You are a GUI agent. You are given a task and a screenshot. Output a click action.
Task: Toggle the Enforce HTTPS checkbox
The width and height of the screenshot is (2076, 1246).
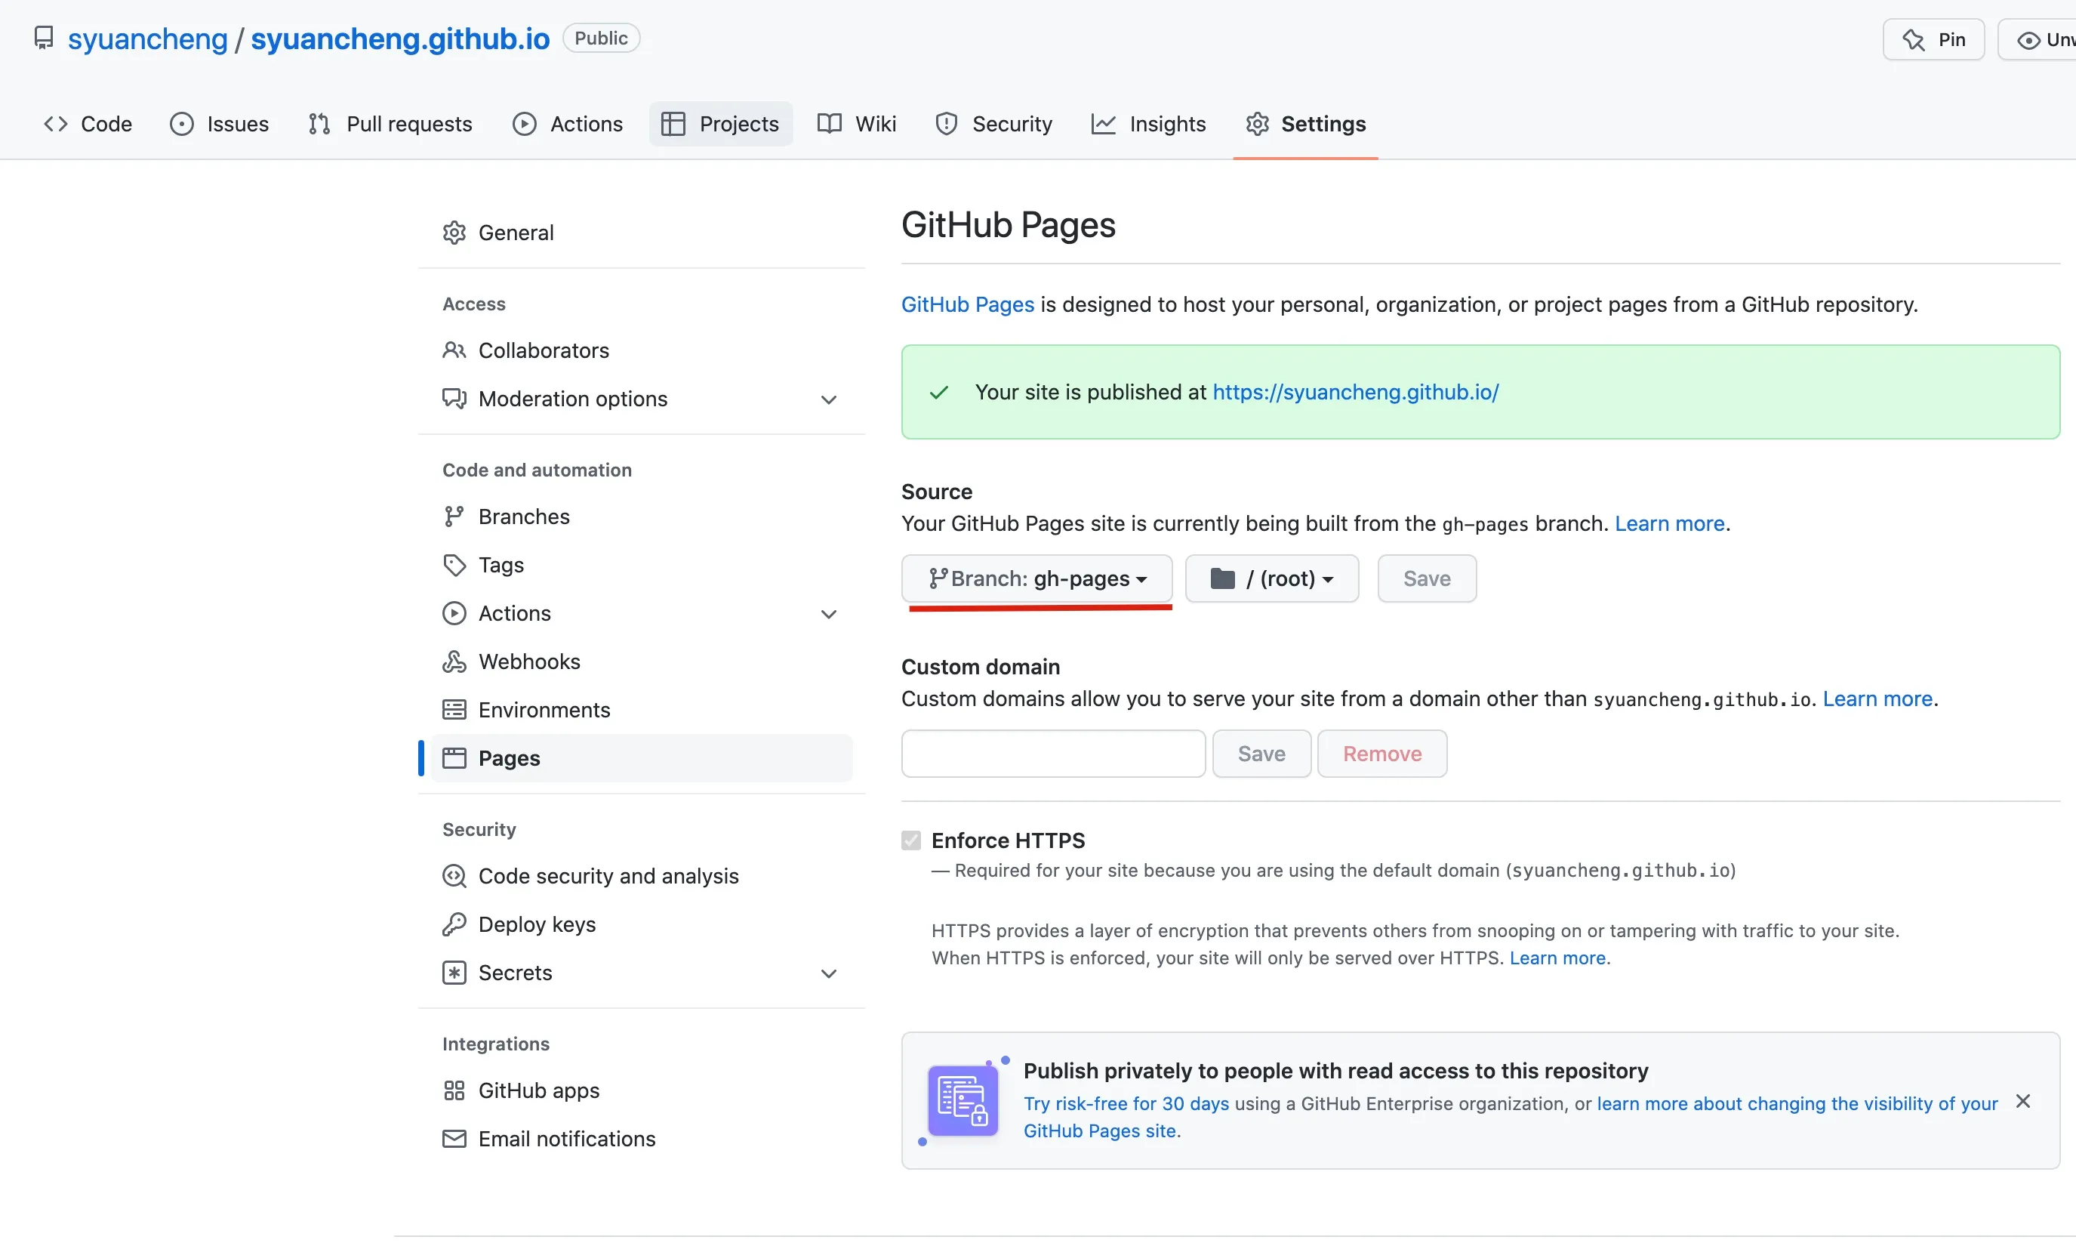tap(911, 840)
